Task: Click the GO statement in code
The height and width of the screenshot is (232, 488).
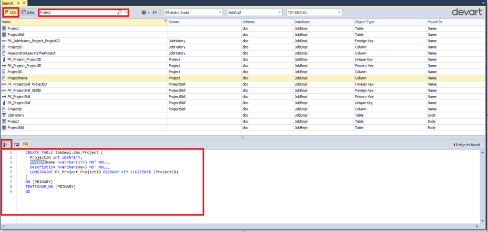Action: (28, 192)
